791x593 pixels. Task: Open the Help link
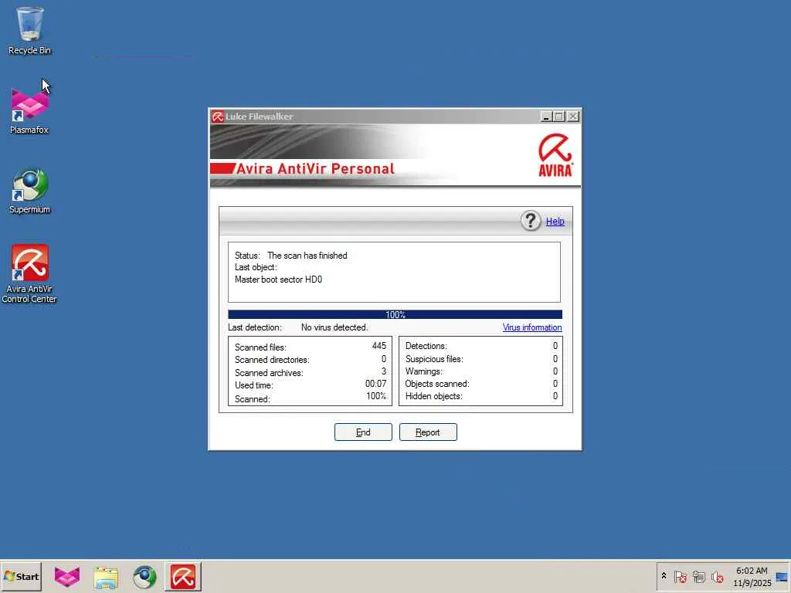555,222
